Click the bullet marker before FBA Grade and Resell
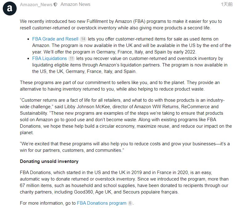 click(28, 39)
